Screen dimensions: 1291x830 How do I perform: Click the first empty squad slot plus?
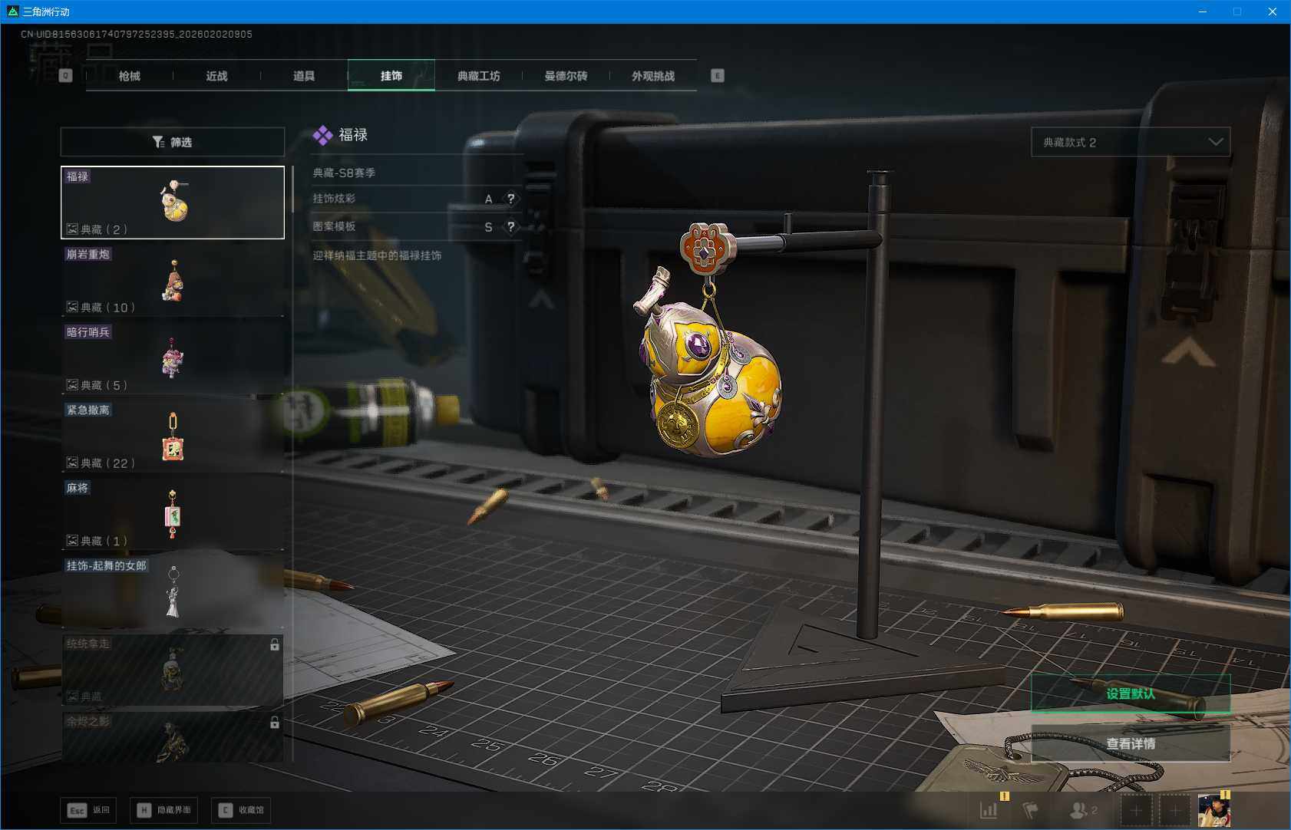(1136, 810)
